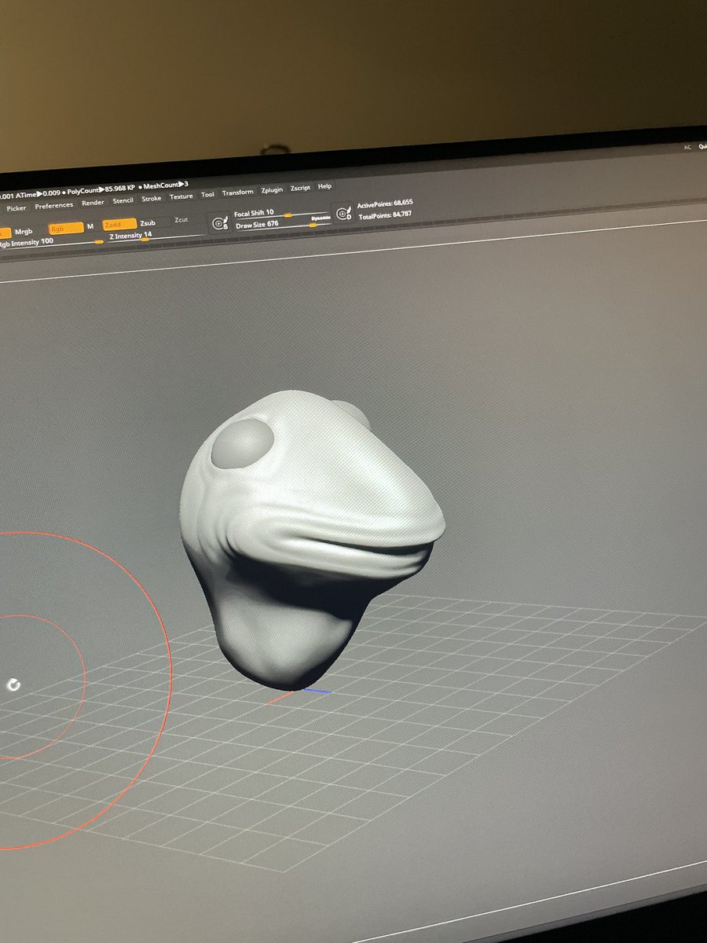Open the Picker menu
This screenshot has width=707, height=943.
coord(16,208)
